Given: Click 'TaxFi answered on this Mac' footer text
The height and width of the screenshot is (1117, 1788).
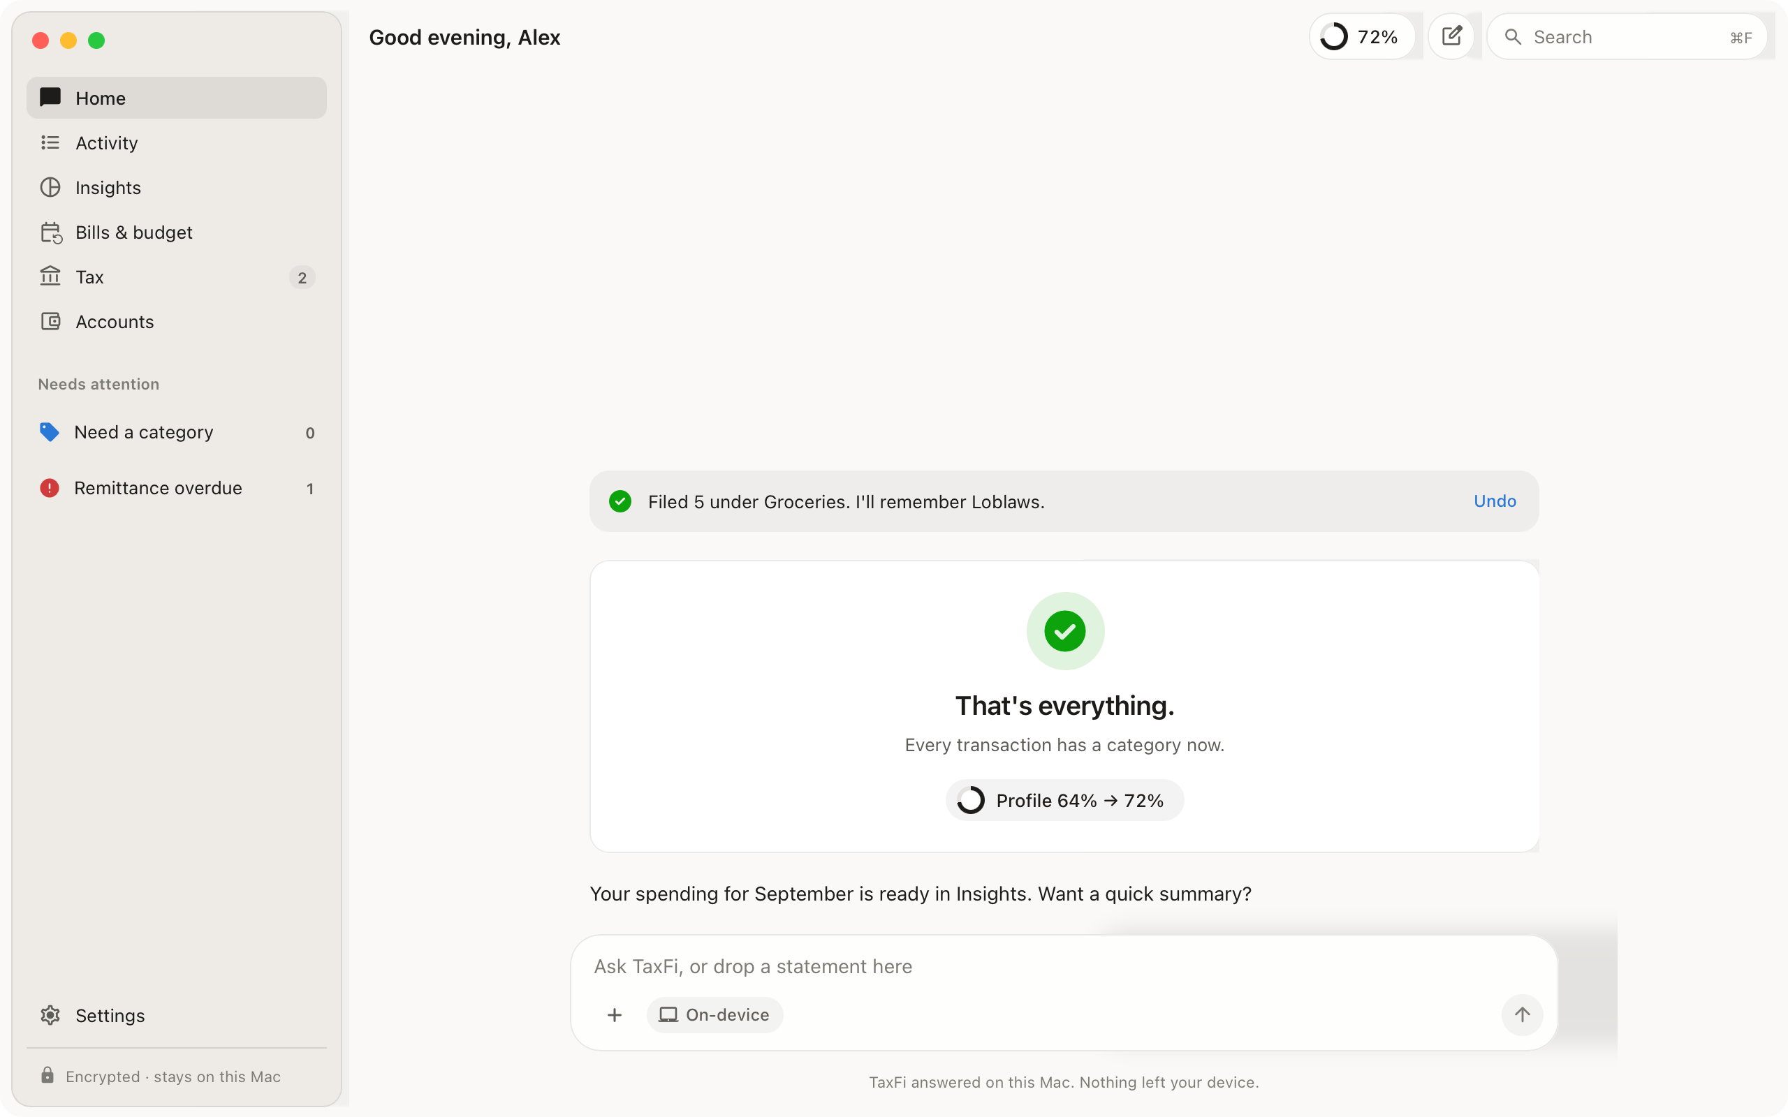Looking at the screenshot, I should [1064, 1082].
